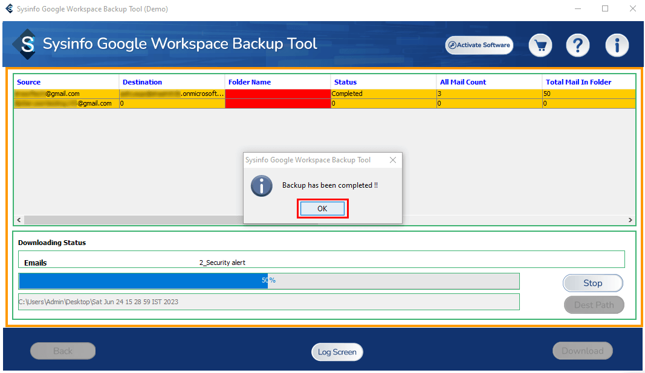Open the Log Screen
Viewport: 645px width, 373px height.
(x=337, y=352)
